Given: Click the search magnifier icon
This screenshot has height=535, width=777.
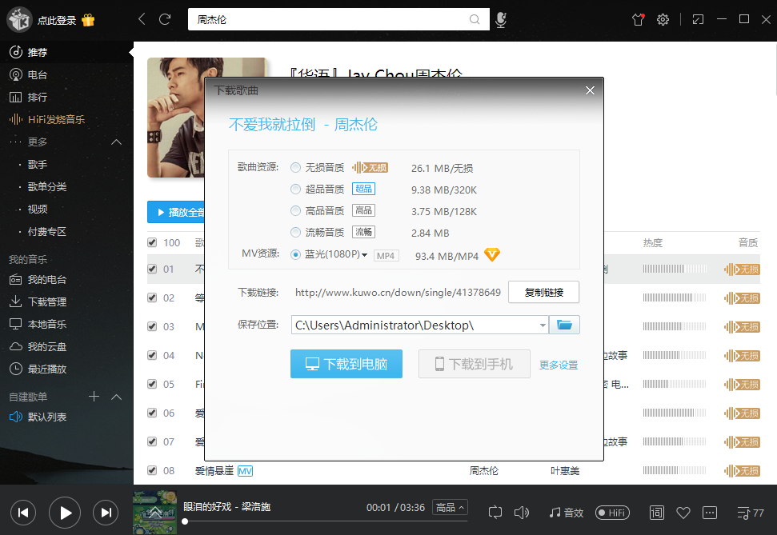Looking at the screenshot, I should tap(475, 19).
